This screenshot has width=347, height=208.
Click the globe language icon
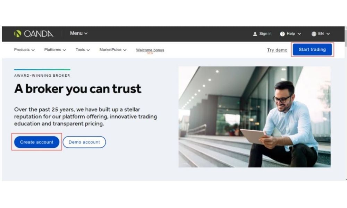click(x=314, y=34)
